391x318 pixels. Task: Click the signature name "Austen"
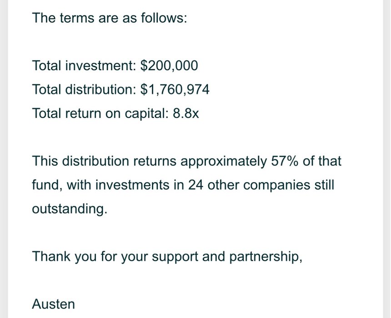pos(53,304)
